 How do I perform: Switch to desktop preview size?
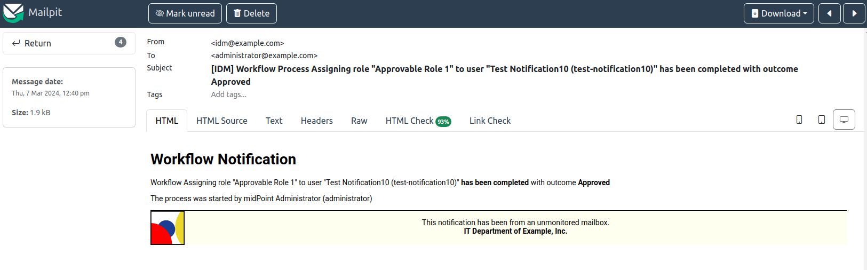(x=844, y=120)
